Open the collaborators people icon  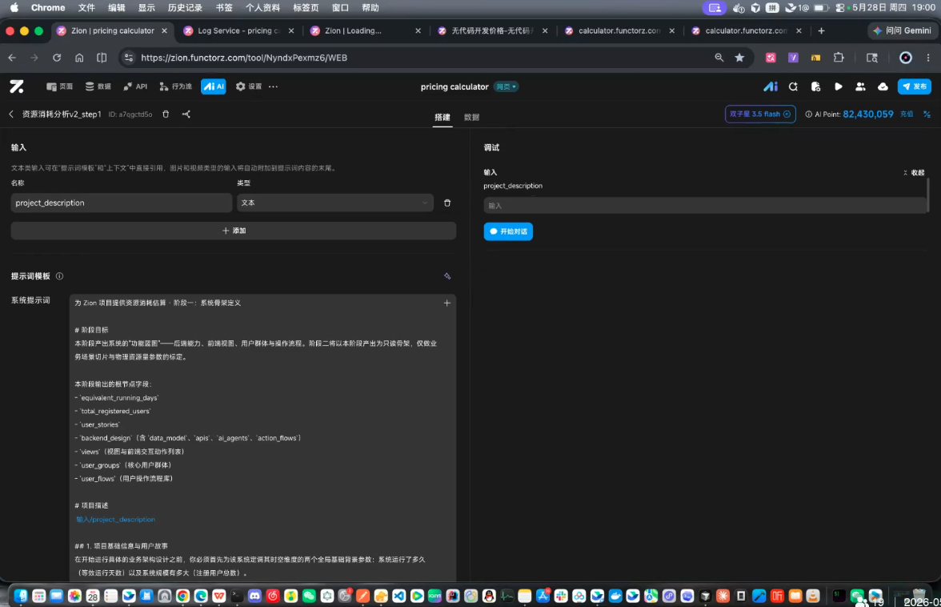tap(860, 86)
